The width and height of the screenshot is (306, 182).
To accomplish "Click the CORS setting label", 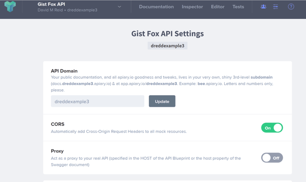I will [x=58, y=124].
